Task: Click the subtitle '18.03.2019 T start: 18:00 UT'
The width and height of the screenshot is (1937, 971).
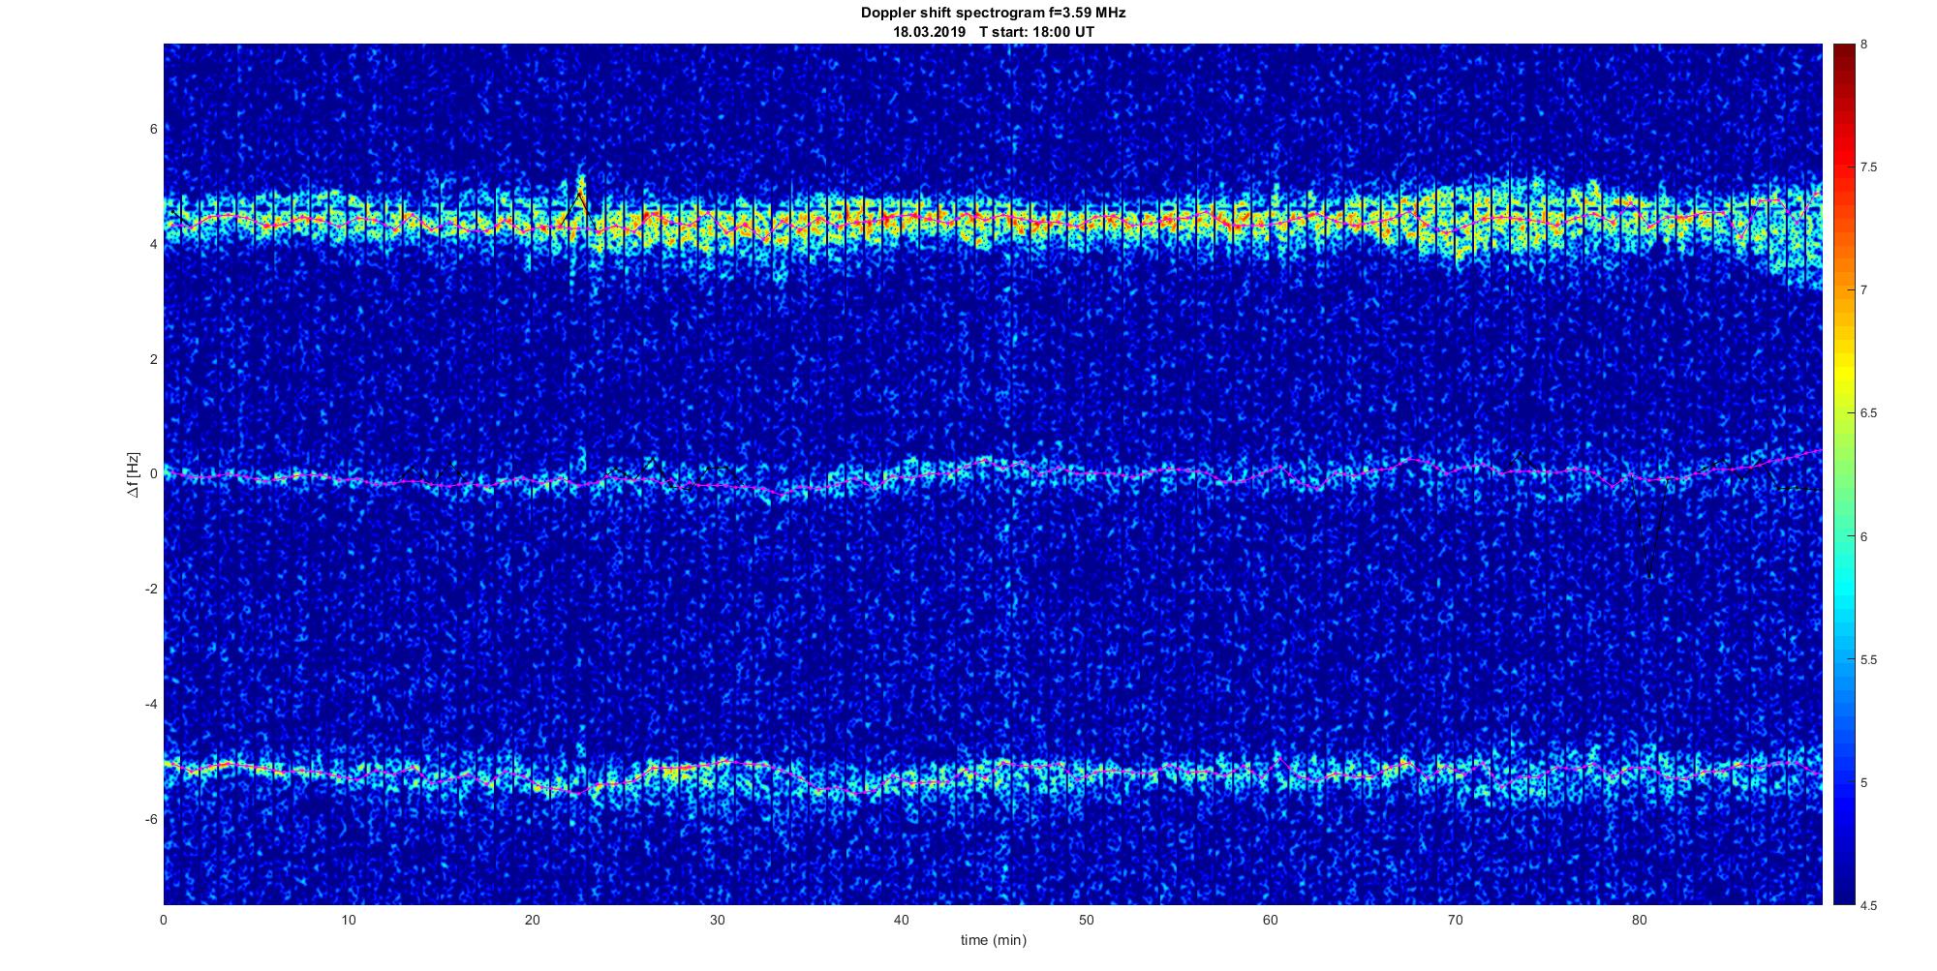Action: coord(994,32)
